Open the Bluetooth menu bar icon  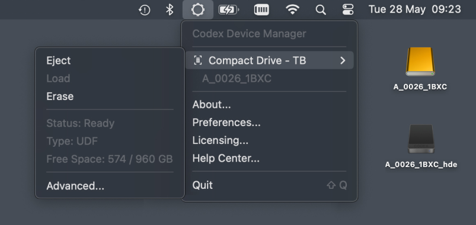coord(170,9)
